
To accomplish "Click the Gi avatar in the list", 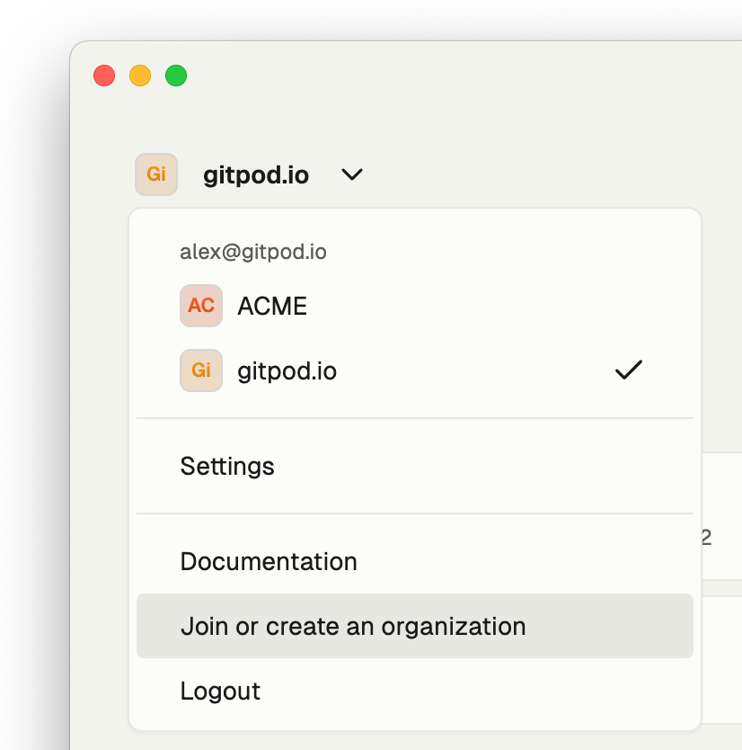I will pyautogui.click(x=201, y=371).
